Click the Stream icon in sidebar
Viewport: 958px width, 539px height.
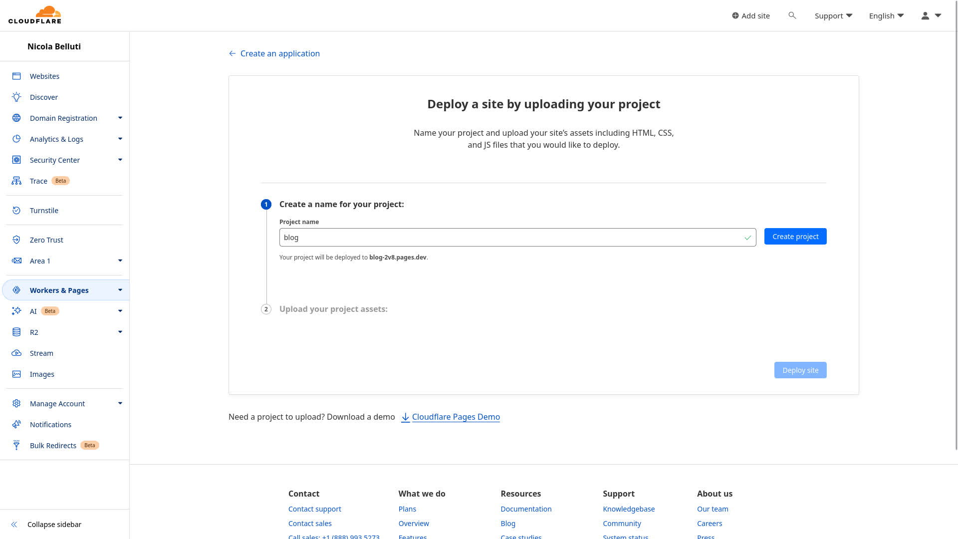(16, 353)
